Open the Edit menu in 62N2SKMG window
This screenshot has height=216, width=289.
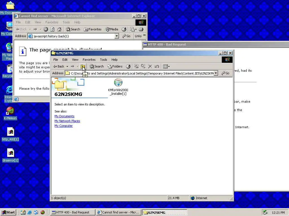[65, 60]
